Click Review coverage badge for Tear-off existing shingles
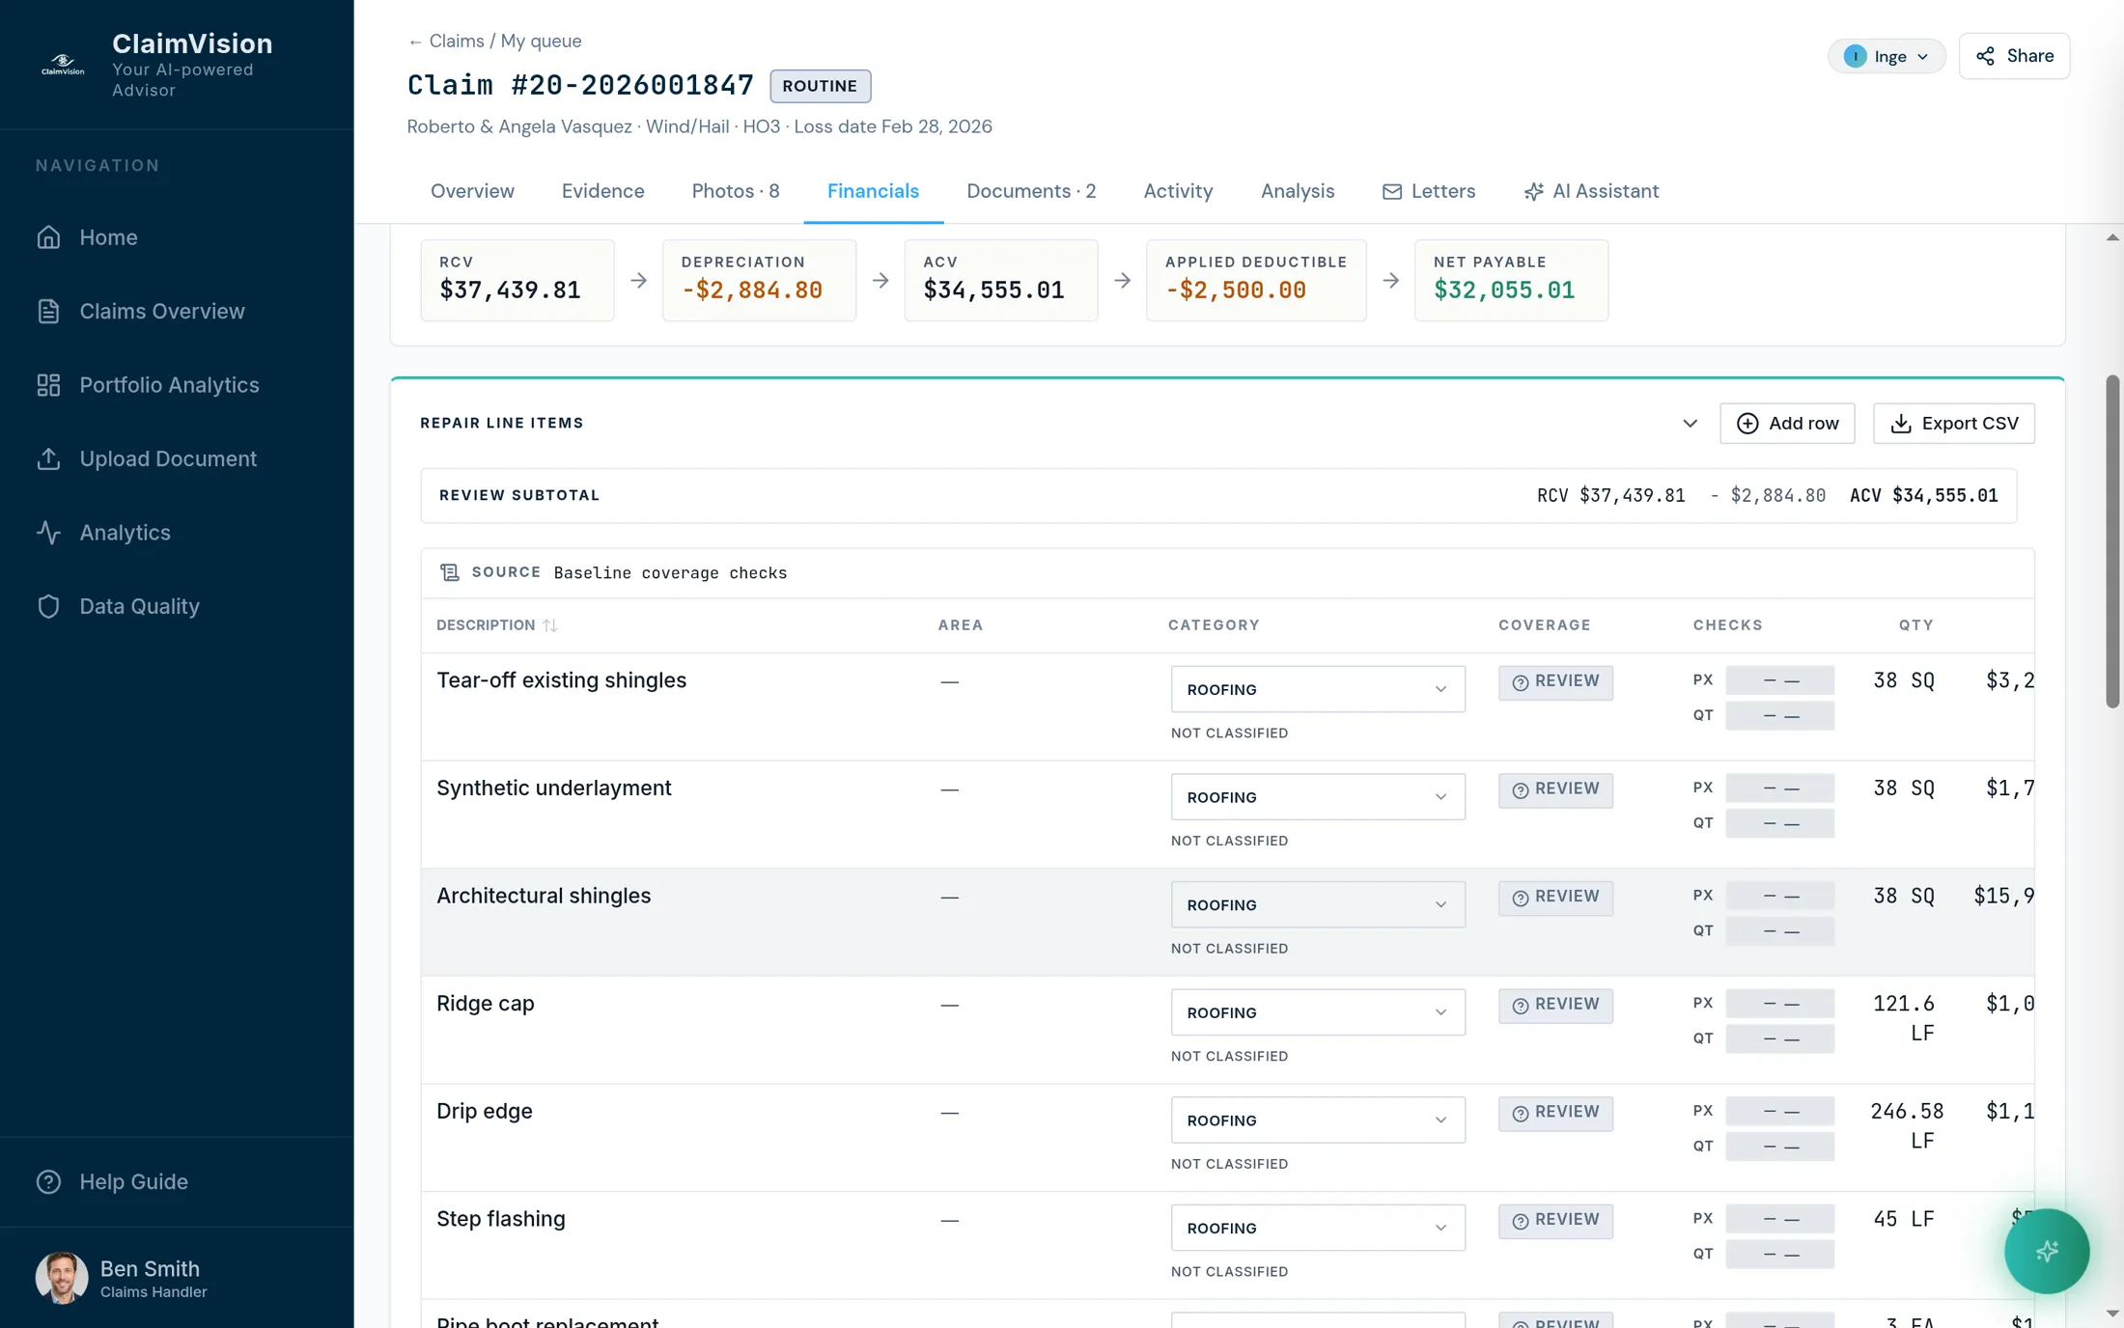 [1555, 681]
